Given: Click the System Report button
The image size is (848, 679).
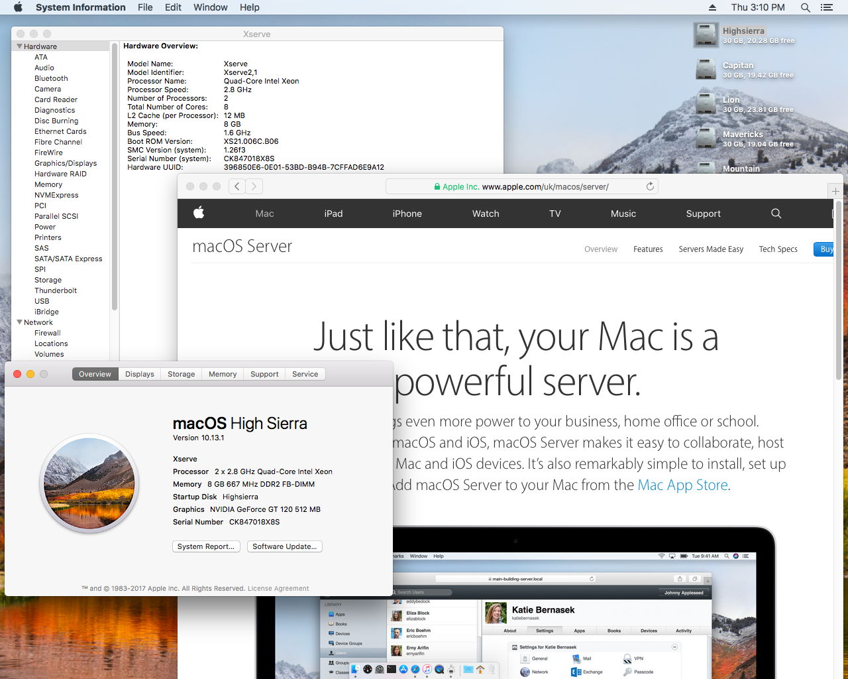Looking at the screenshot, I should point(206,546).
